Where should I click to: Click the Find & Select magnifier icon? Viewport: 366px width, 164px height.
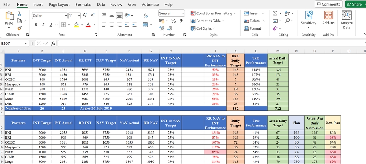tap(287, 20)
